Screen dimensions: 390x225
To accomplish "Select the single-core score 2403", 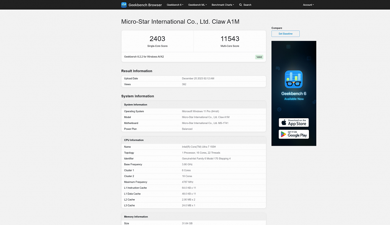I will click(158, 39).
